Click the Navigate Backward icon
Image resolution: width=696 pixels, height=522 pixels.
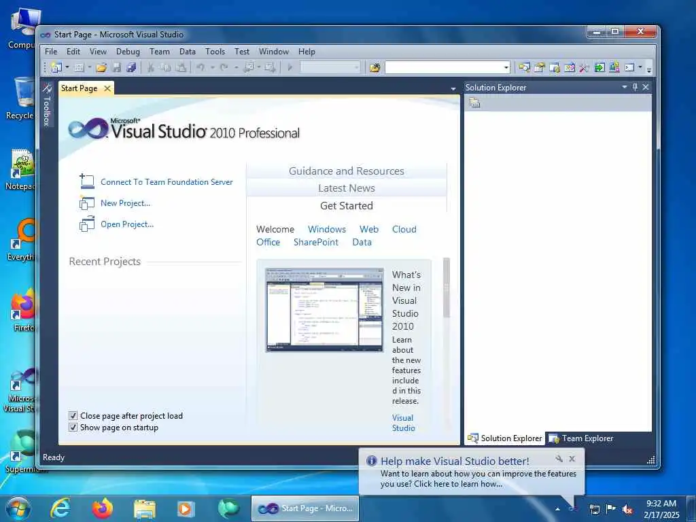pos(249,67)
